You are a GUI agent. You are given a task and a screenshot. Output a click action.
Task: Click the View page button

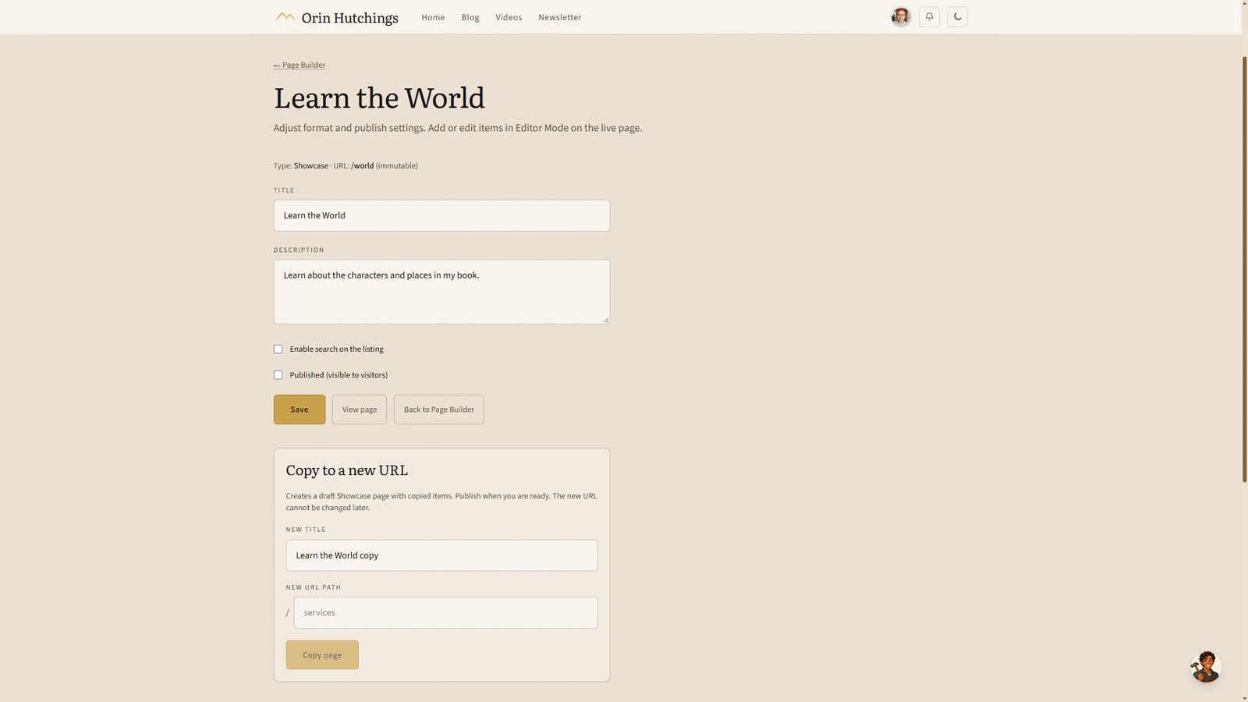pyautogui.click(x=360, y=409)
